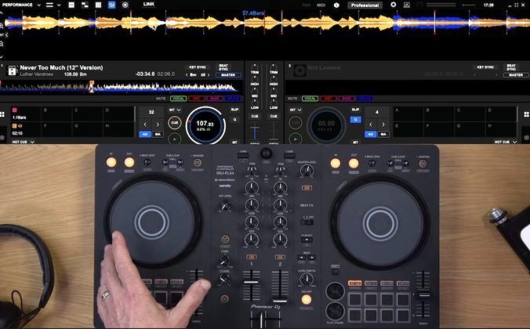Play deck 1 with round play button
The image size is (530, 329).
174,139
